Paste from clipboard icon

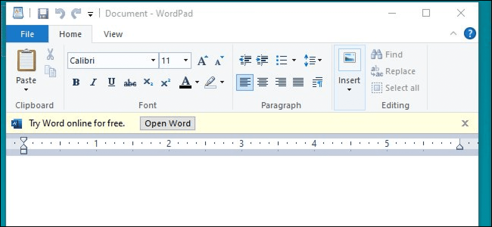tap(26, 60)
